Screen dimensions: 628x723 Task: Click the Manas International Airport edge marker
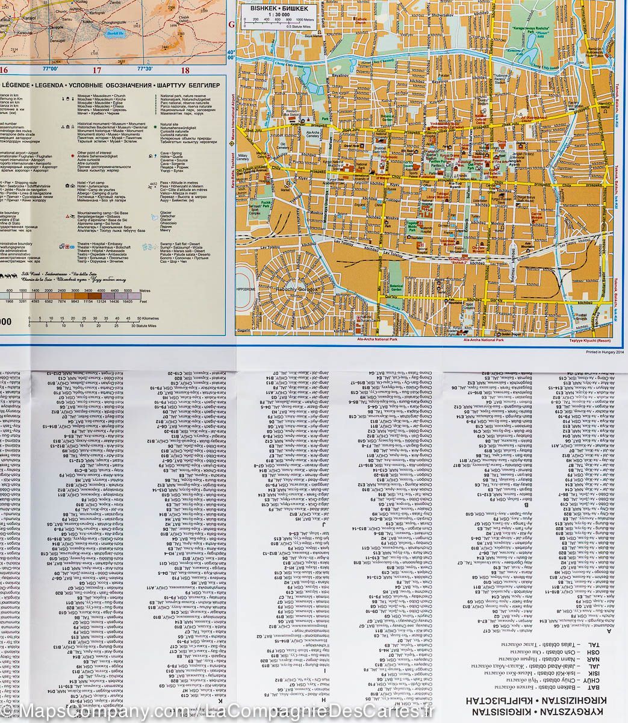(232, 144)
